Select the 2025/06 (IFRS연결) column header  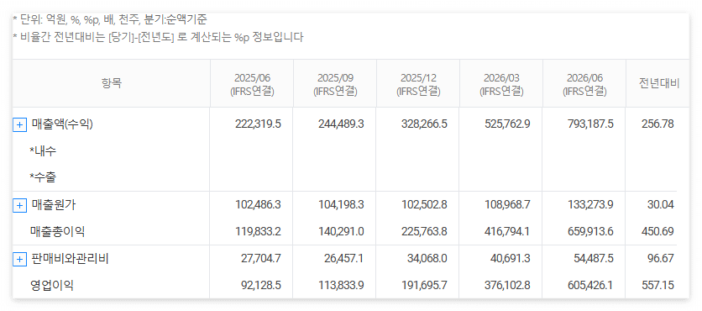(x=252, y=84)
